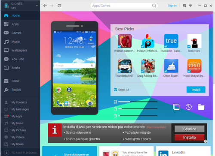This screenshot has width=215, height=156.
Task: Open the file manager folder icon
Action: click(201, 107)
